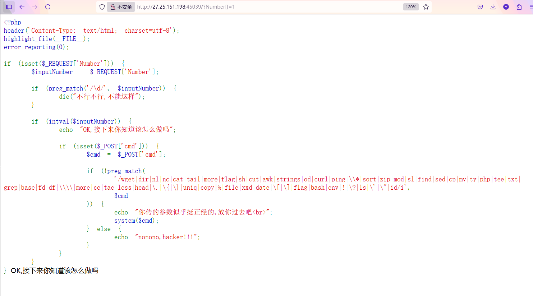
Task: Click the text "header('Content-Type:"
Action: pyautogui.click(x=40, y=31)
